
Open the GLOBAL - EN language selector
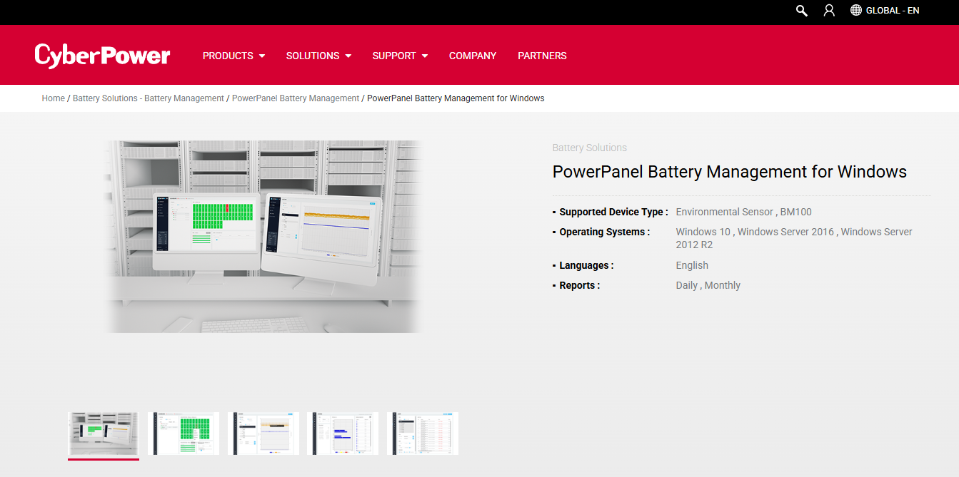pos(893,11)
